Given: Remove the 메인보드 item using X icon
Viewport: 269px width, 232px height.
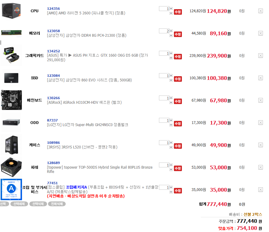Looking at the screenshot, I should [260, 100].
